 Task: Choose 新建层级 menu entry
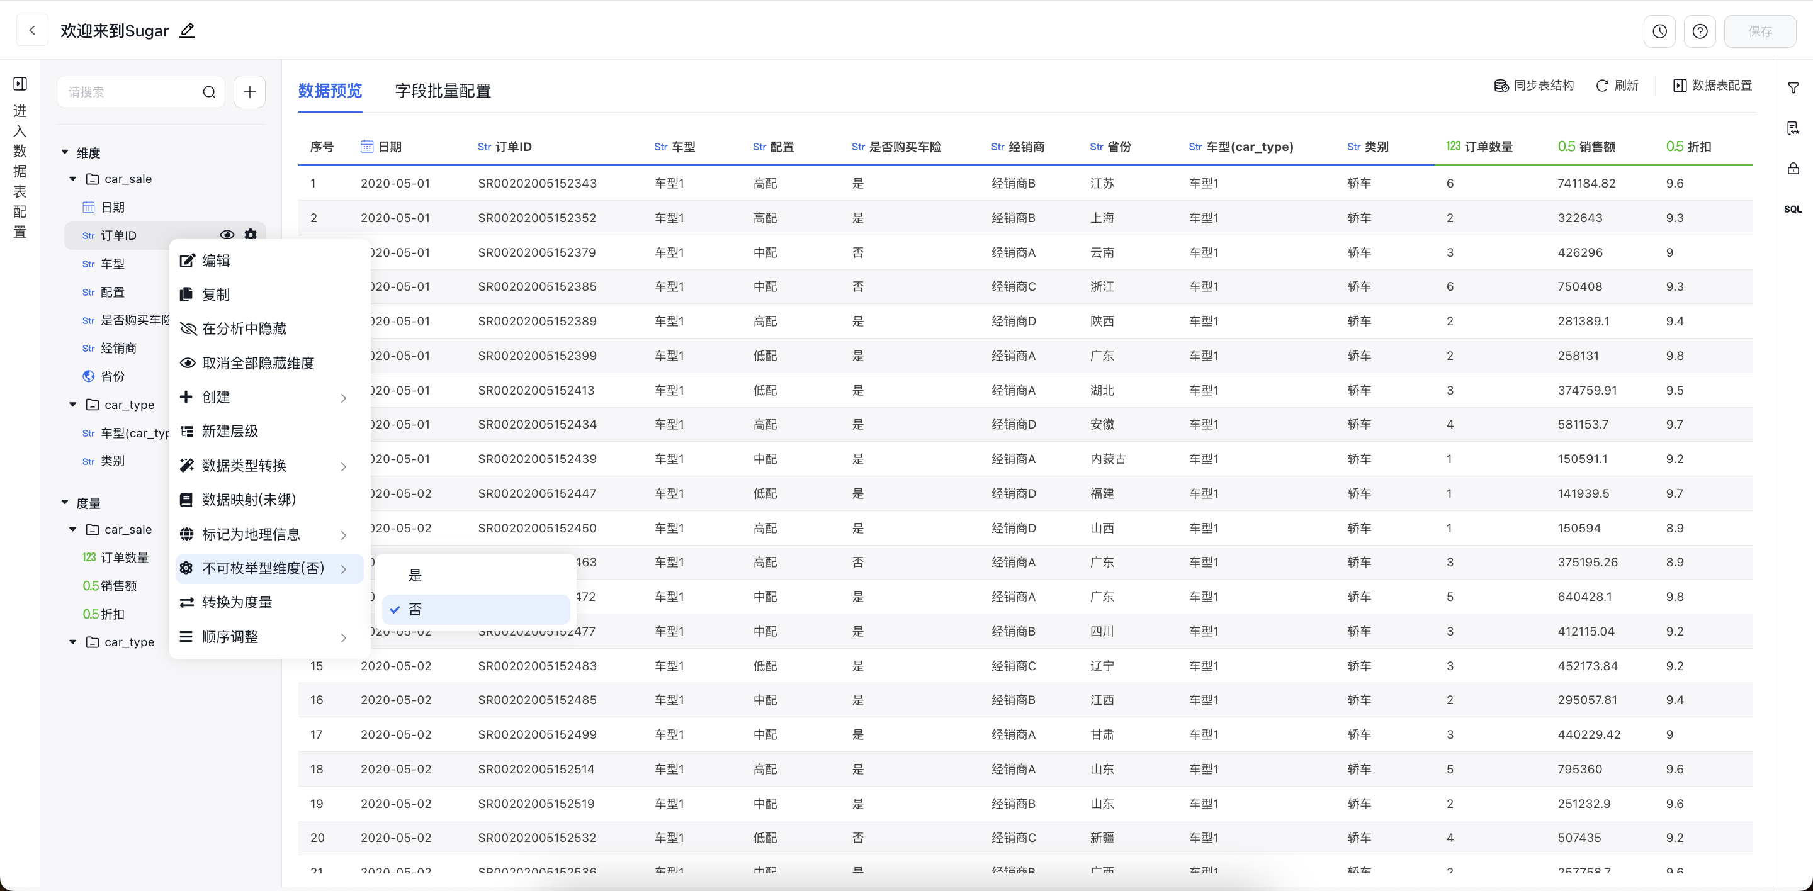pos(269,431)
